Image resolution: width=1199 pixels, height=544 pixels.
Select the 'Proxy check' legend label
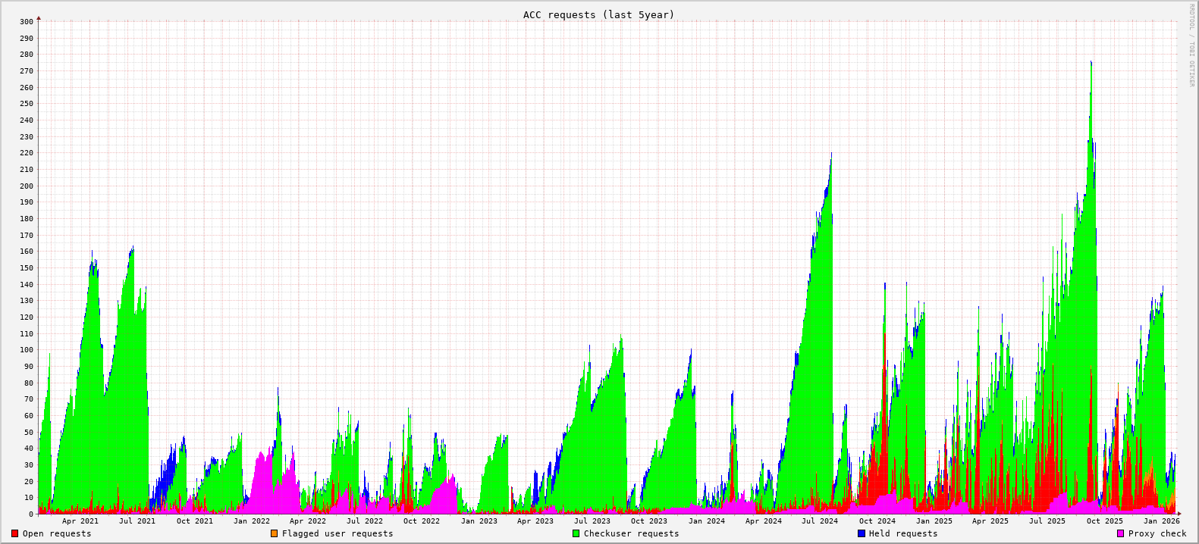(x=1157, y=533)
